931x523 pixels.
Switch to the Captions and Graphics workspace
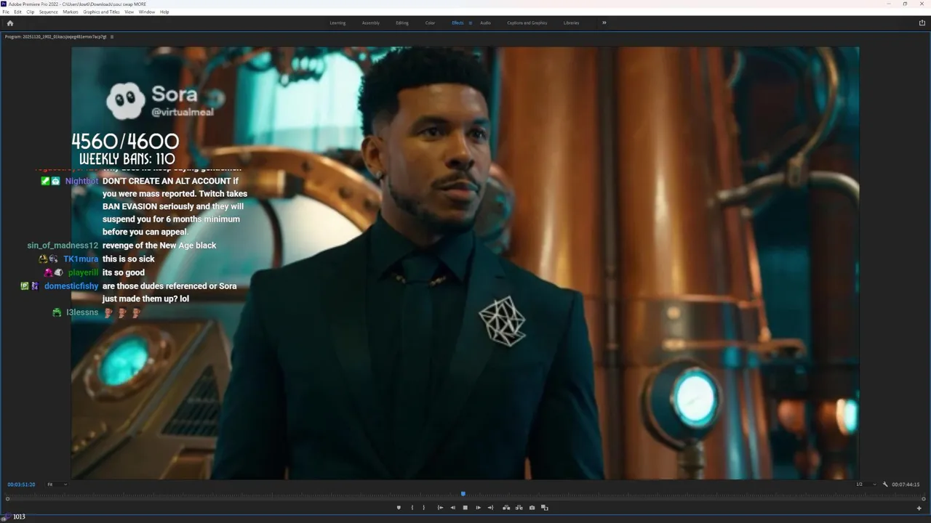pyautogui.click(x=527, y=23)
